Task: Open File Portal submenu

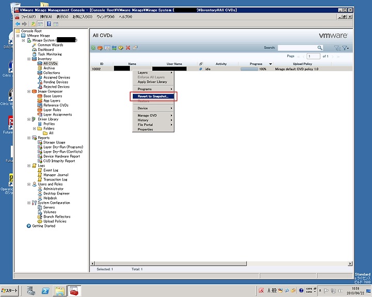Action: (153, 125)
